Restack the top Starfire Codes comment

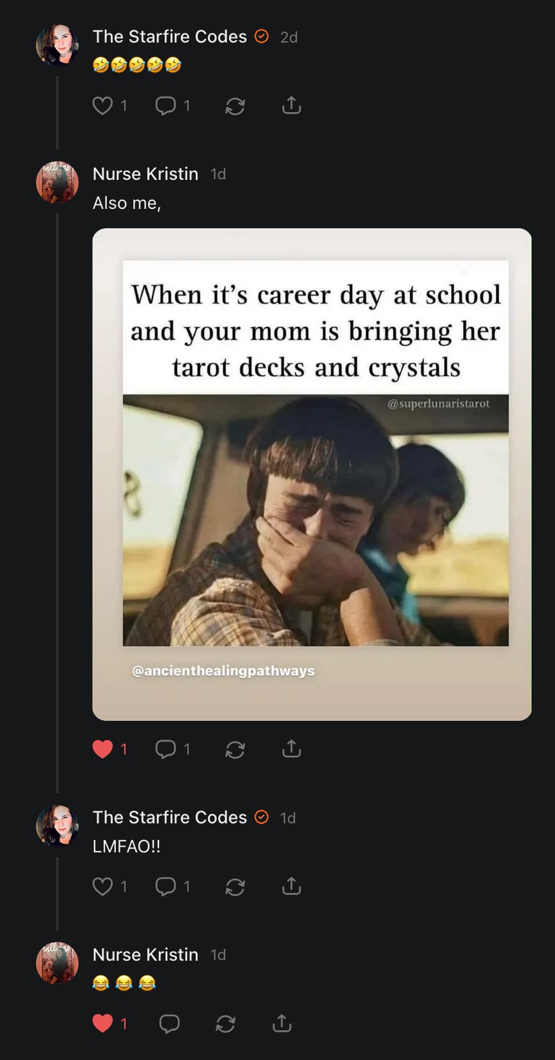click(235, 105)
